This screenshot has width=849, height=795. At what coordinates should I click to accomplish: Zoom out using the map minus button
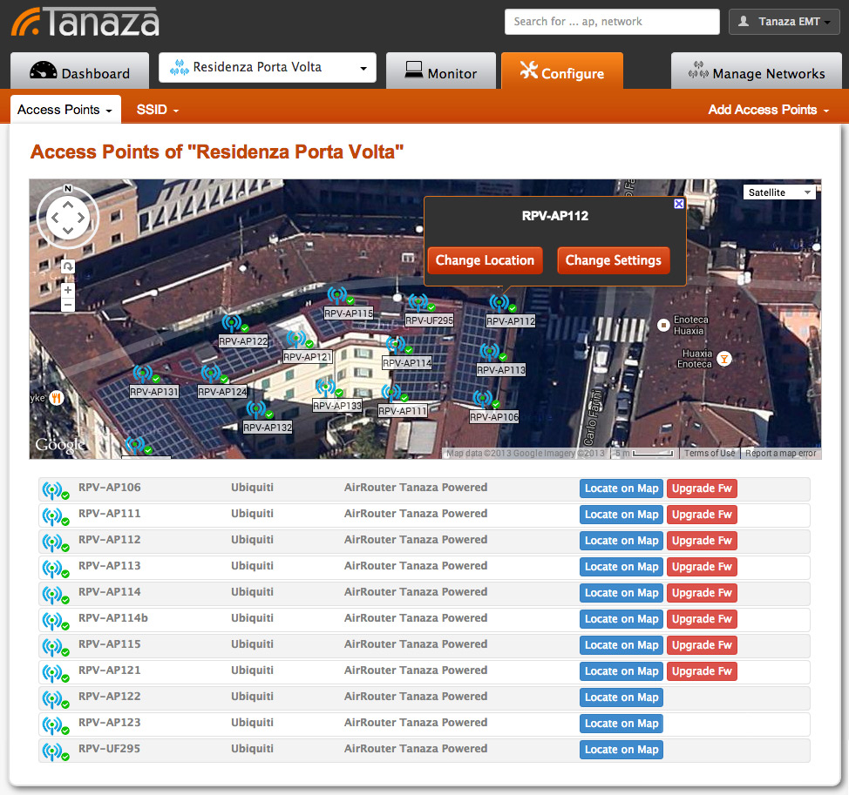click(68, 305)
